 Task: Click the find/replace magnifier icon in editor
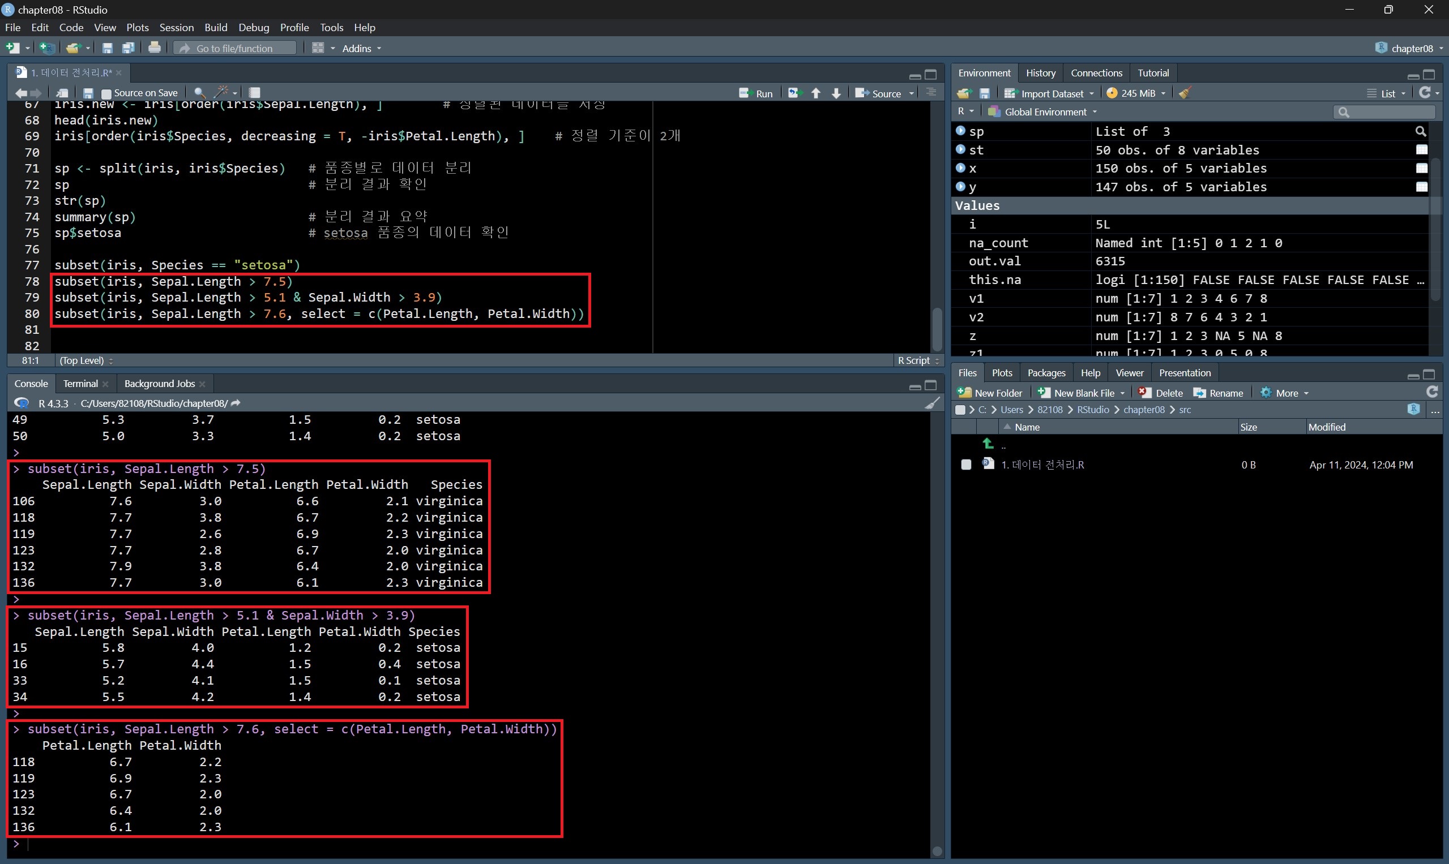pyautogui.click(x=199, y=93)
